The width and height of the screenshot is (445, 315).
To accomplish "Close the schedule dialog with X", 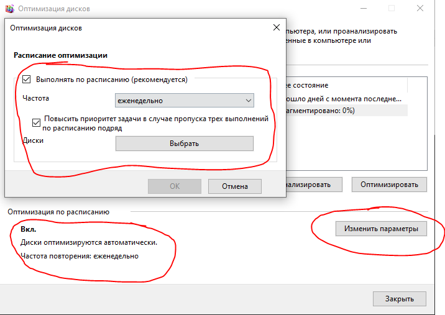I will click(276, 27).
